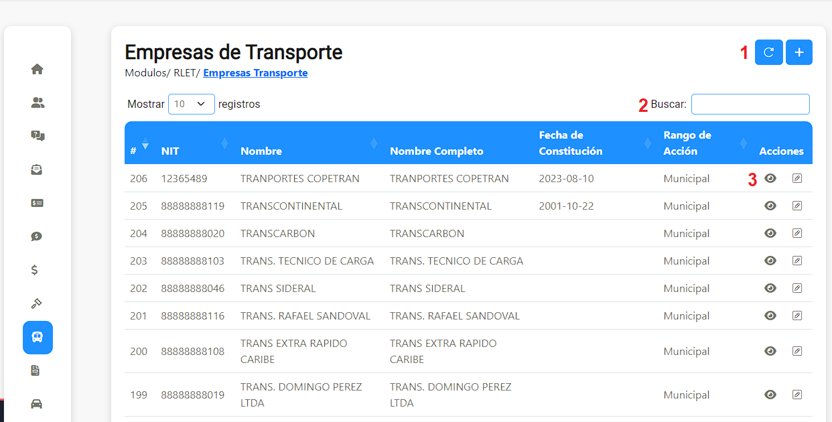Click the plus button to add company
This screenshot has height=422, width=832.
point(799,52)
